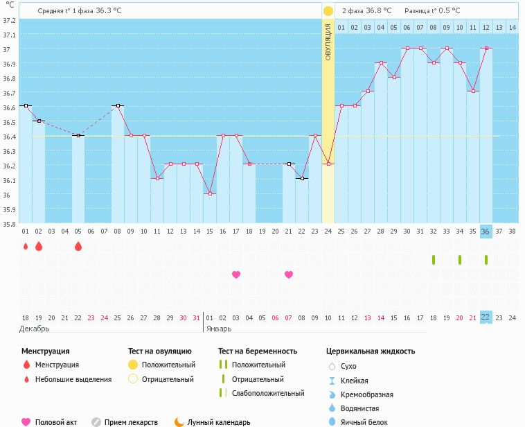The image size is (525, 427).
Task: Click the pink heart on January 07
Action: (289, 274)
